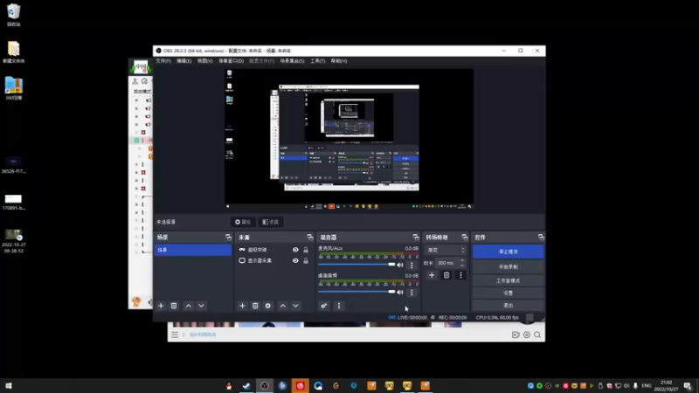
Task: Mute the Mic/Aux audio channel
Action: coord(400,265)
